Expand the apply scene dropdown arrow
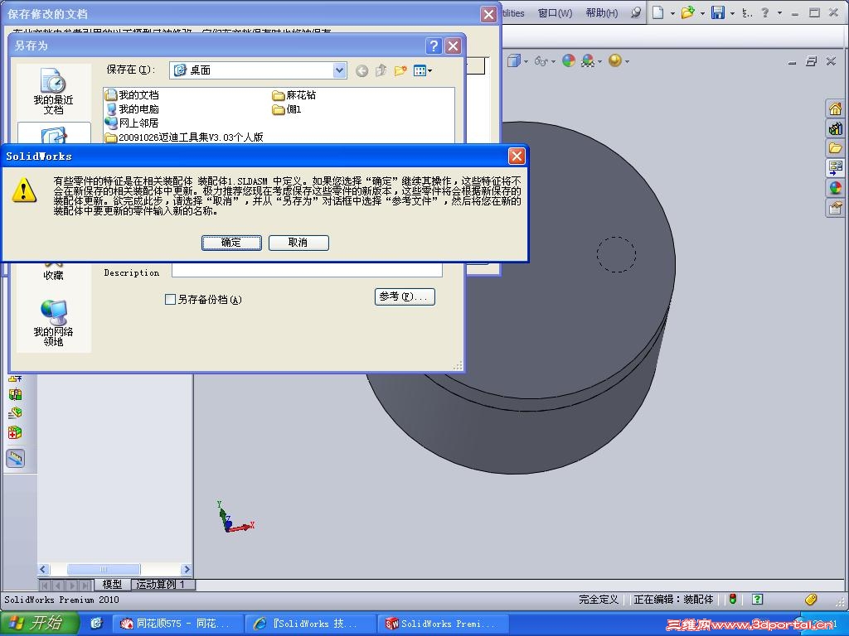849x636 pixels. 600,61
